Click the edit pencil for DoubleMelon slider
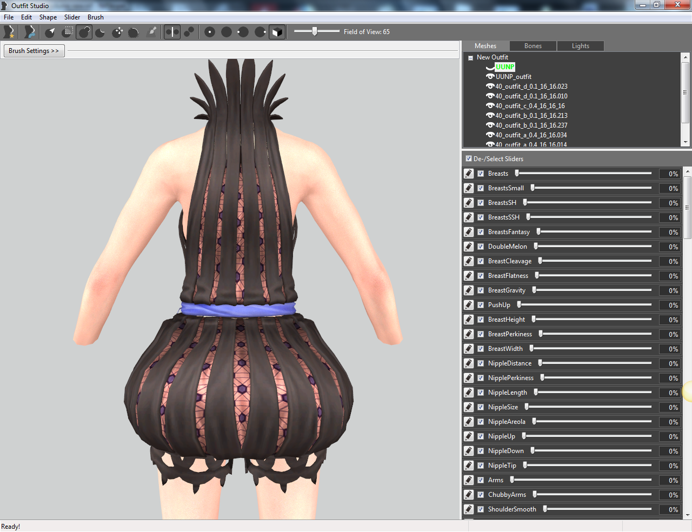The width and height of the screenshot is (692, 532). pos(469,247)
